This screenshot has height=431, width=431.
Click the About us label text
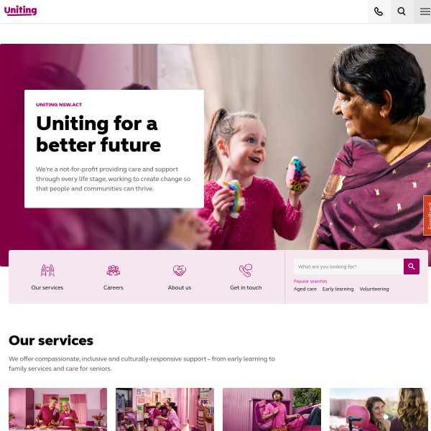[x=180, y=287]
